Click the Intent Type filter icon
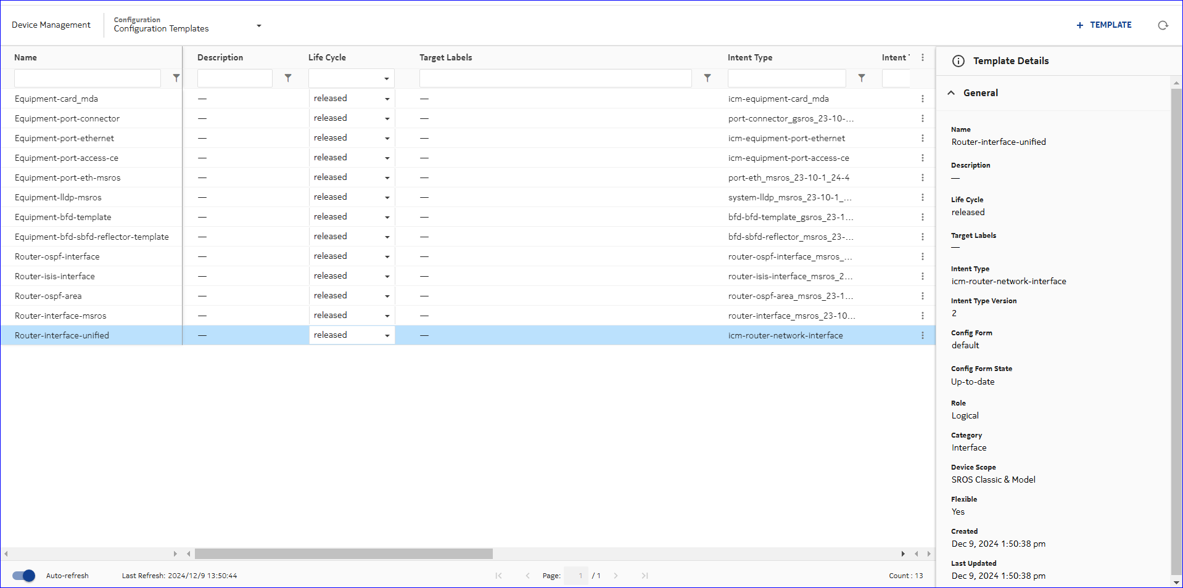This screenshot has height=588, width=1183. pos(862,78)
